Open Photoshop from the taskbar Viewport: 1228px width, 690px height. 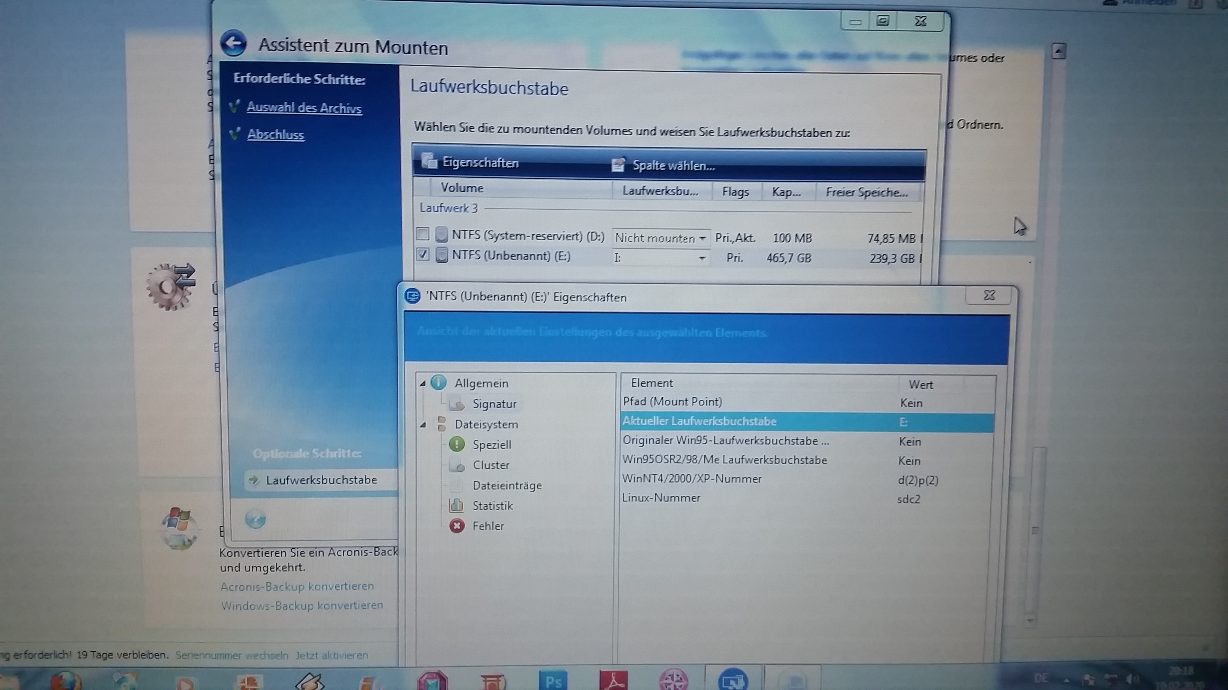[x=553, y=681]
